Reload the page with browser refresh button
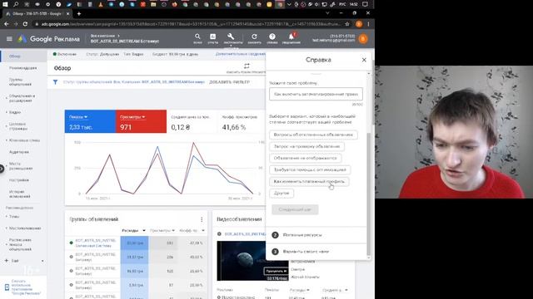Screen dimensions: 533x299 (x=25, y=24)
